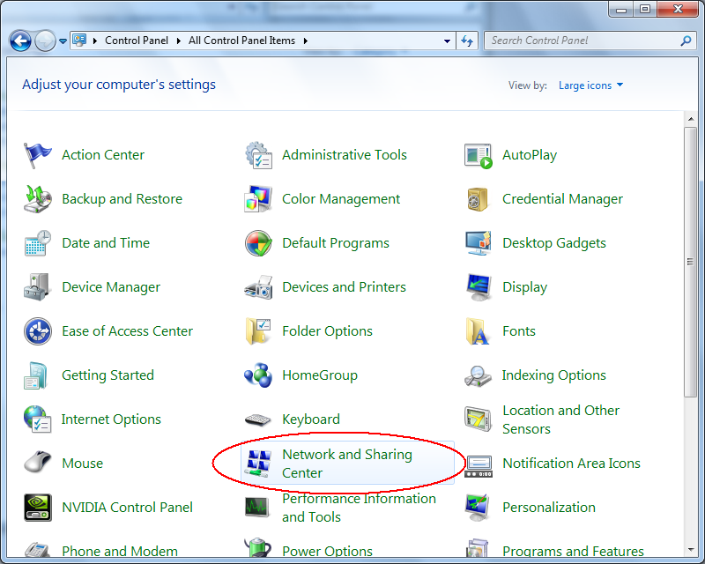Open the Network and Sharing Center link
This screenshot has width=705, height=564.
347,464
